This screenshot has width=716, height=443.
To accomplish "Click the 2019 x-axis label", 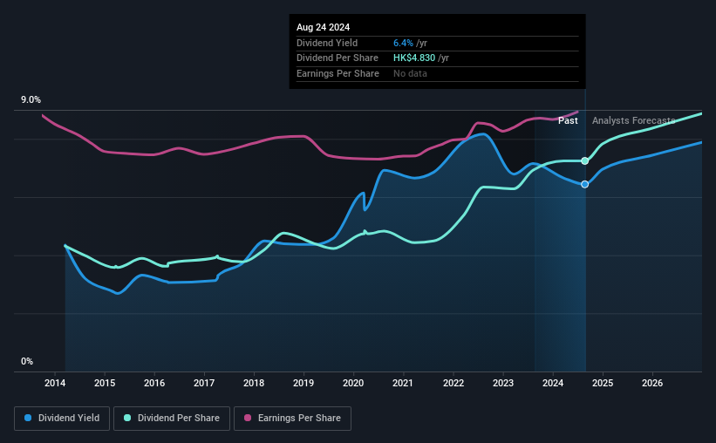I will [303, 383].
